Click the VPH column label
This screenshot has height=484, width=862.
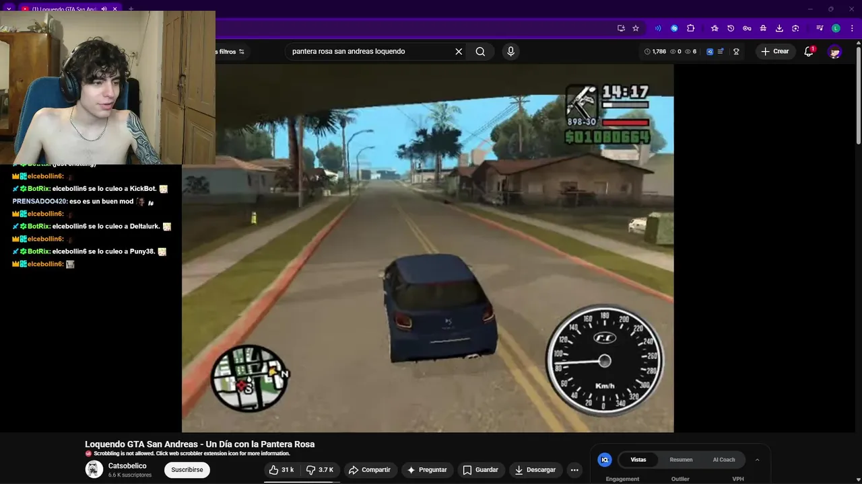(738, 479)
